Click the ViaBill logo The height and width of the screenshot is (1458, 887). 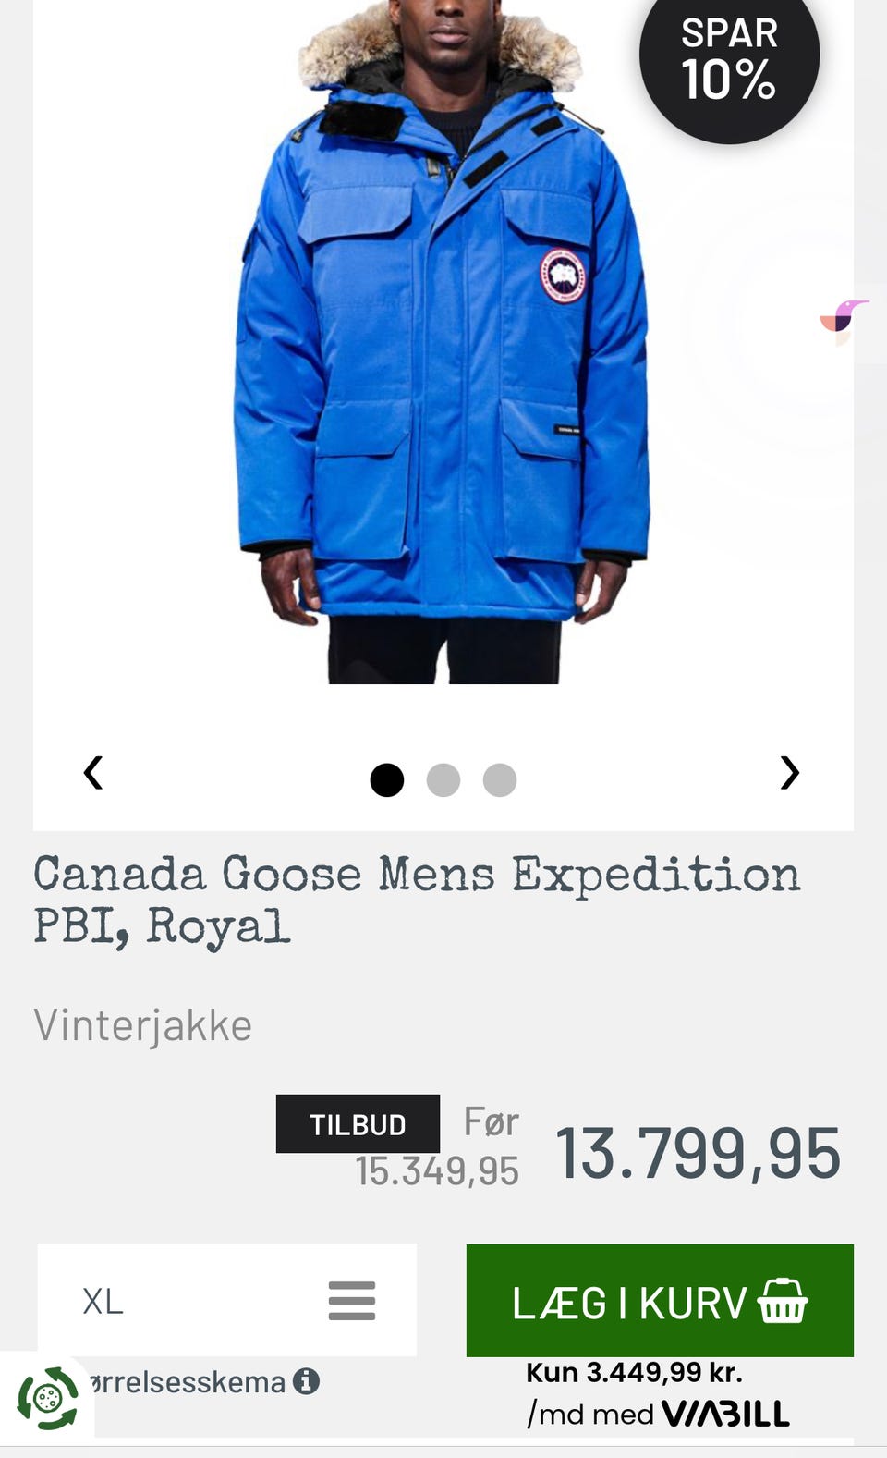click(x=726, y=1414)
